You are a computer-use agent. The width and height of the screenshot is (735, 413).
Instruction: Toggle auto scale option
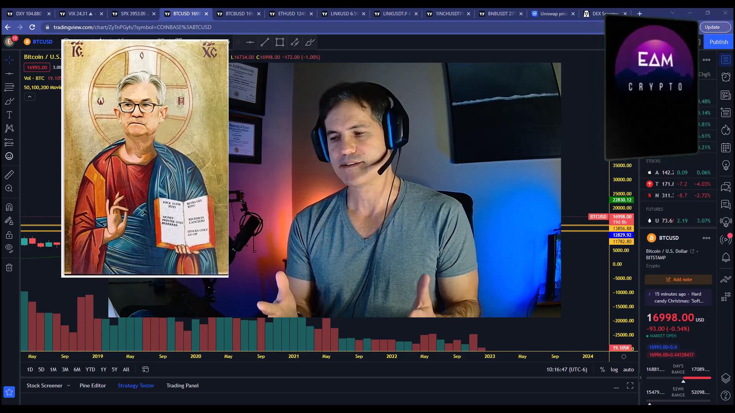click(x=628, y=369)
